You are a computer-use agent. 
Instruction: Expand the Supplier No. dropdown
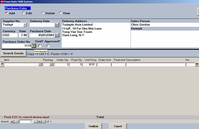pos(25,25)
